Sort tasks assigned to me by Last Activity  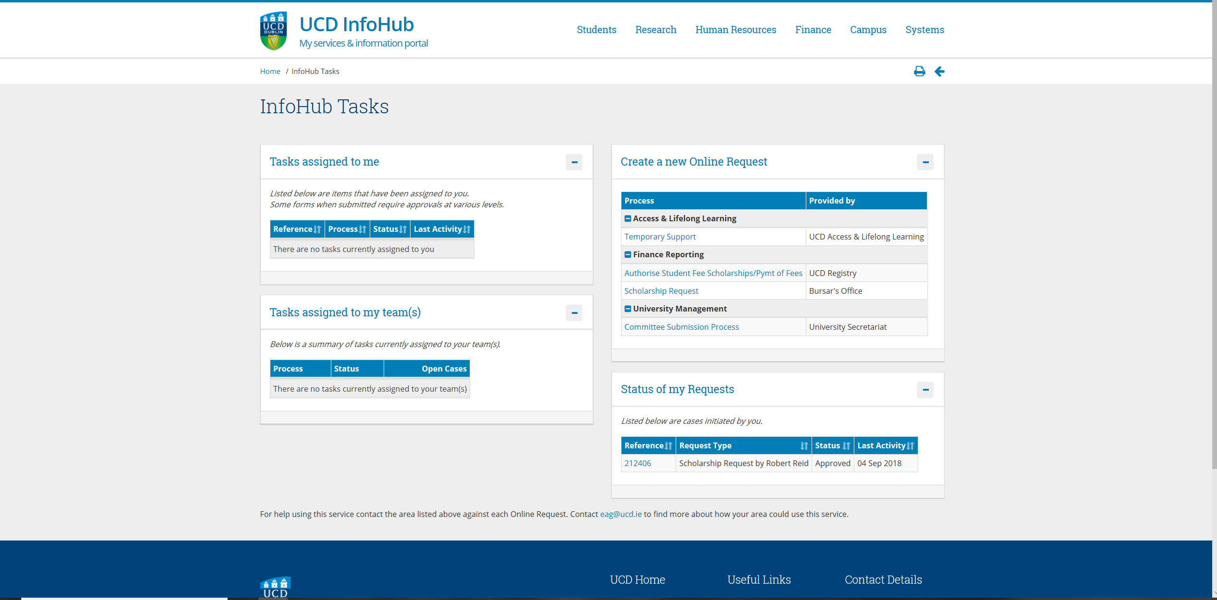coord(442,229)
